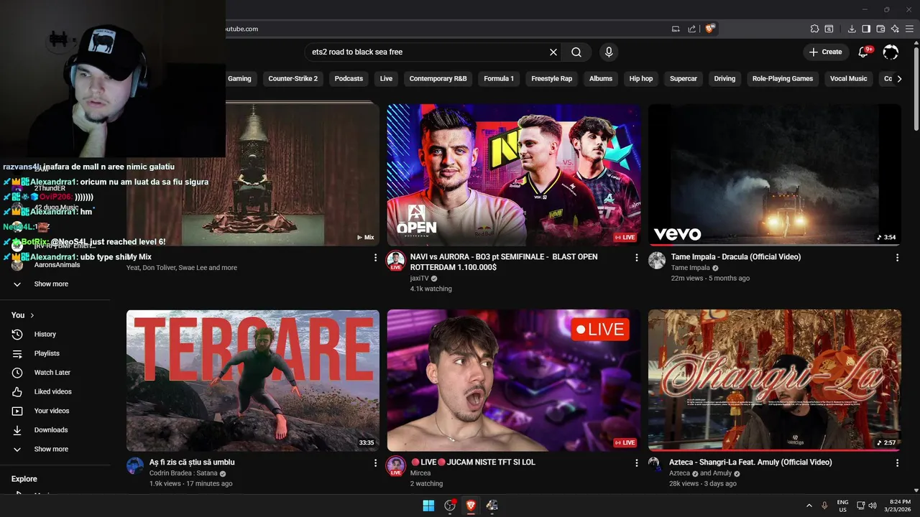Open options for Aș fi zis video
Viewport: 920px width, 517px height.
click(x=375, y=463)
